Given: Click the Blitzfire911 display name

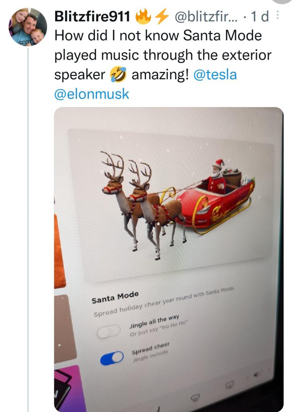Looking at the screenshot, I should (x=92, y=16).
